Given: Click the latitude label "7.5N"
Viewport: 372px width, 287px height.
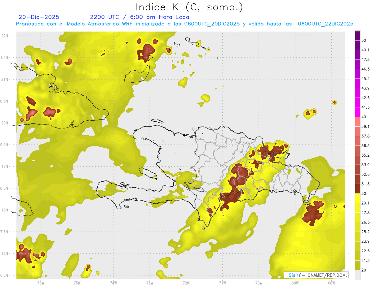Looking at the screenshot, I should click(5, 232).
